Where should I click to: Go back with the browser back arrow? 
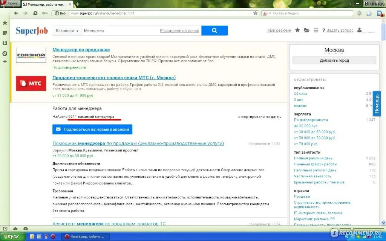(16, 13)
